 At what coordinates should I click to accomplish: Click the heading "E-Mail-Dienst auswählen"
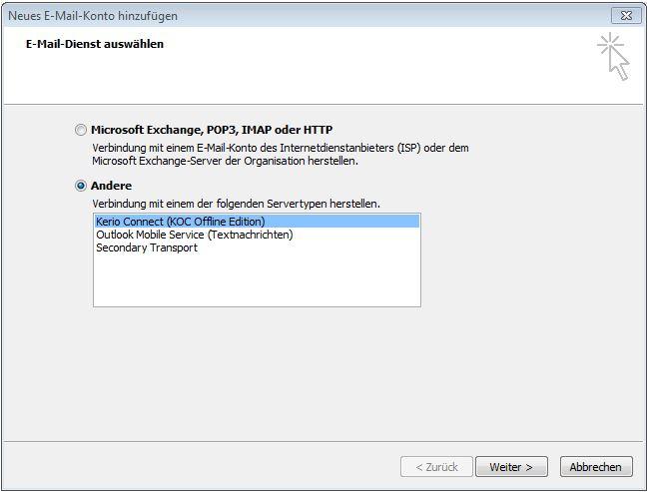pos(95,44)
